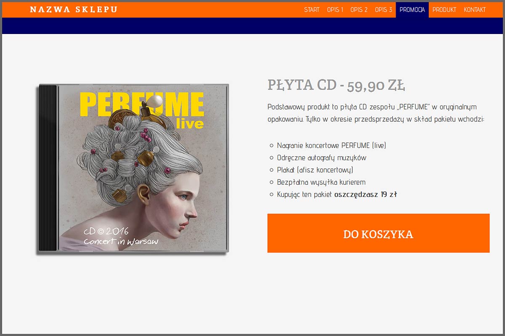
Task: Select the Nagranie koncertowe PERFUME list item
Action: (x=331, y=145)
